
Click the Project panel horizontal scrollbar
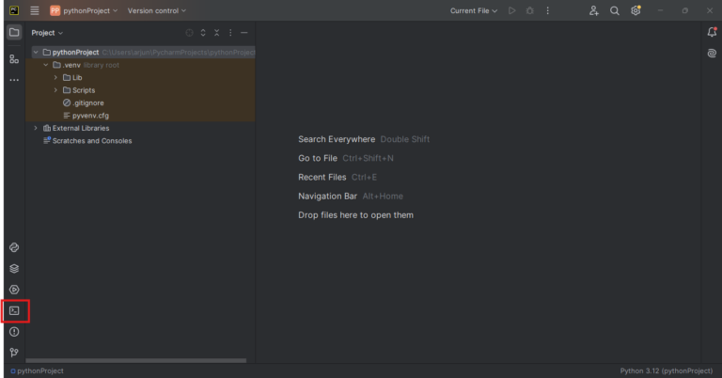(x=136, y=360)
